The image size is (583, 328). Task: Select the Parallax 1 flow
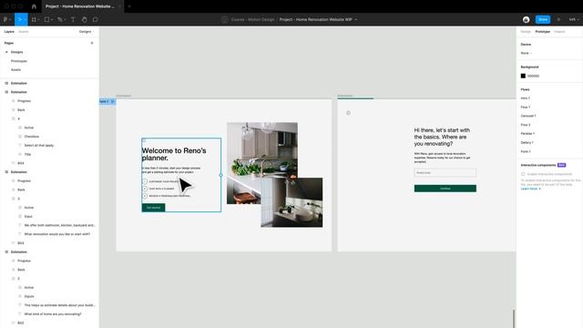coord(527,134)
